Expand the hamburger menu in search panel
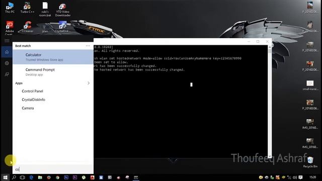Screen dimensions: 322x181 pyautogui.click(x=7, y=40)
